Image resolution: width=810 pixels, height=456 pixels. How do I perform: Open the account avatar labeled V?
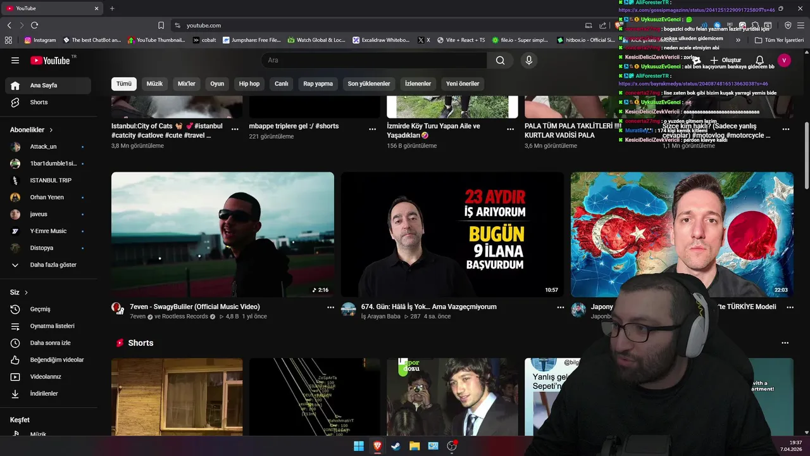click(x=784, y=60)
